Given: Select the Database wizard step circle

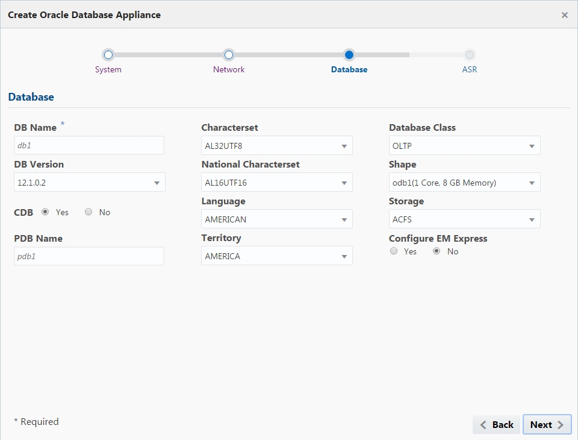Looking at the screenshot, I should [349, 55].
